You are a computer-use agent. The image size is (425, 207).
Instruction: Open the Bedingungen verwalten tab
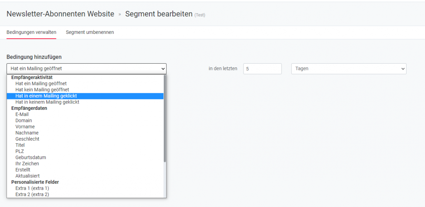click(31, 32)
